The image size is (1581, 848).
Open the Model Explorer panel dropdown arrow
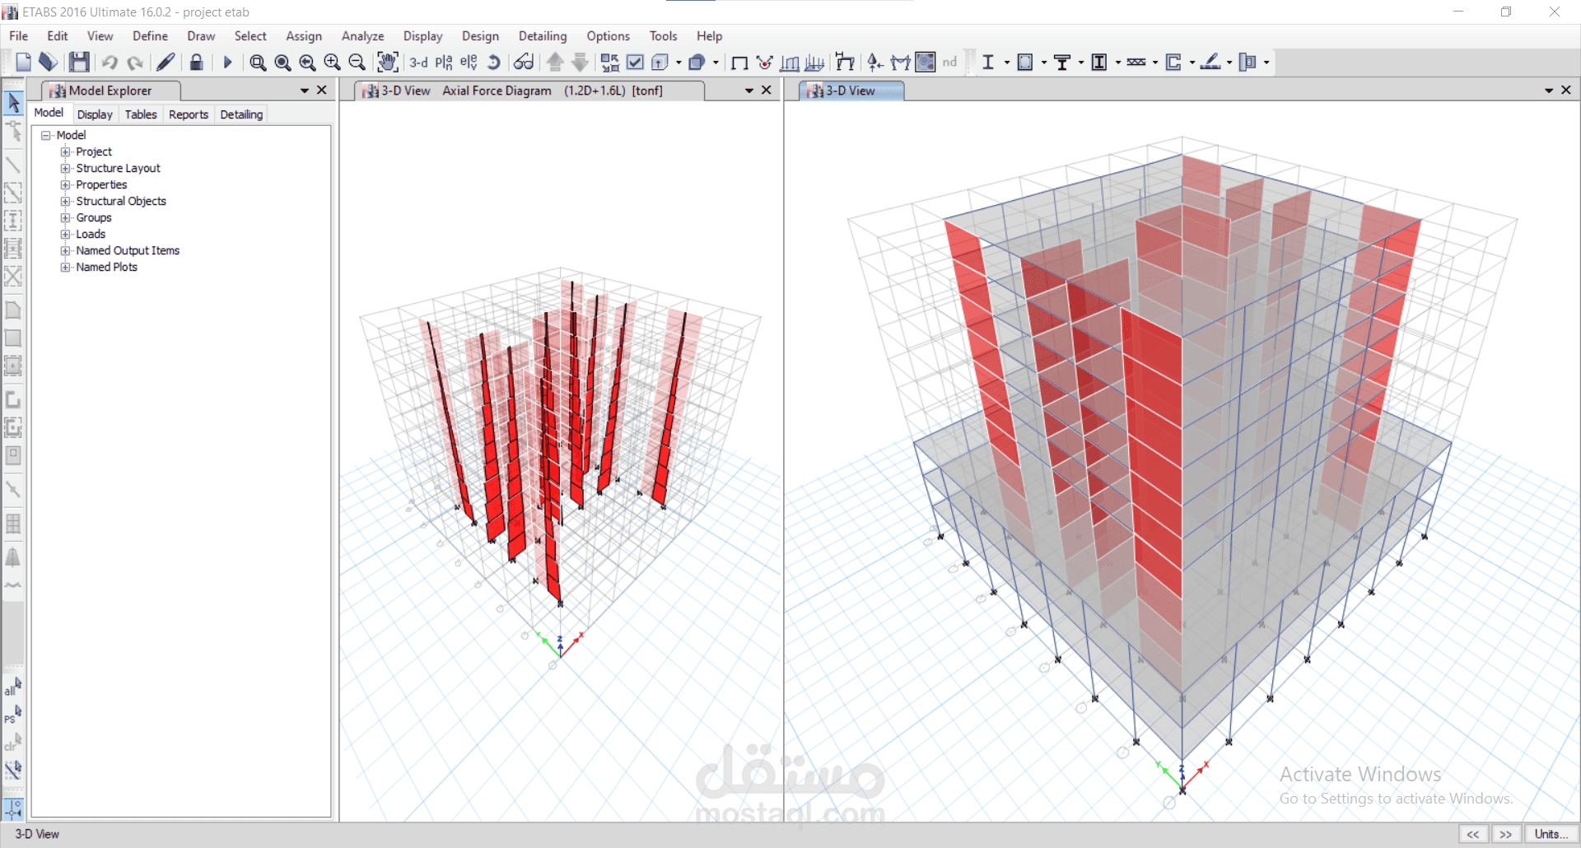[305, 91]
